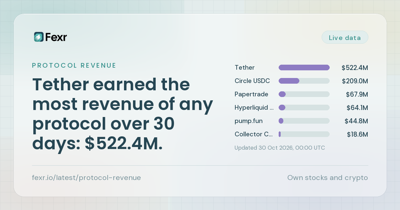Click the Live data badge
Screen dimensions: 400x210
345,37
